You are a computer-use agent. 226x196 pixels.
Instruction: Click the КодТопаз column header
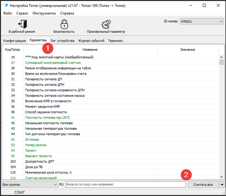(x=13, y=50)
